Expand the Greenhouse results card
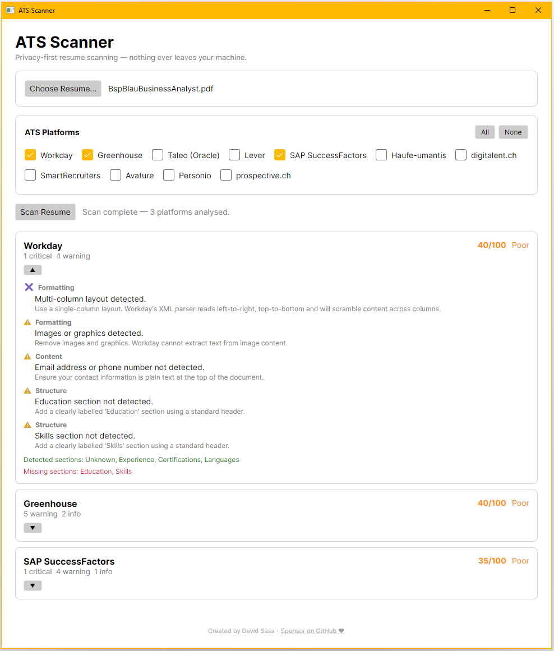Screen dimensions: 554x651 33,528
